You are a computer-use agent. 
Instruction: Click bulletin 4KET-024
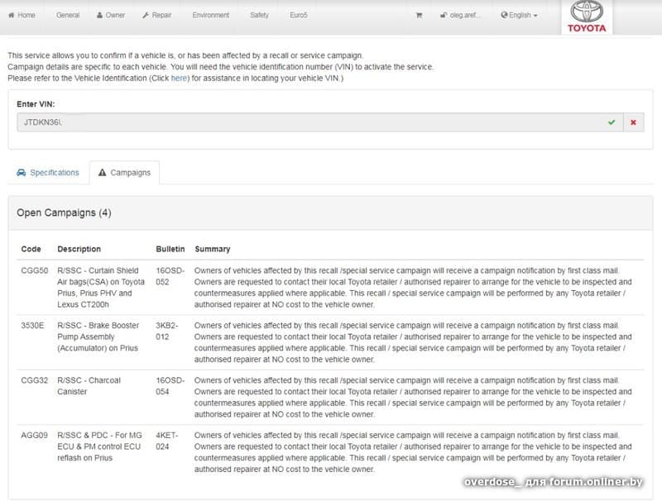(x=167, y=441)
